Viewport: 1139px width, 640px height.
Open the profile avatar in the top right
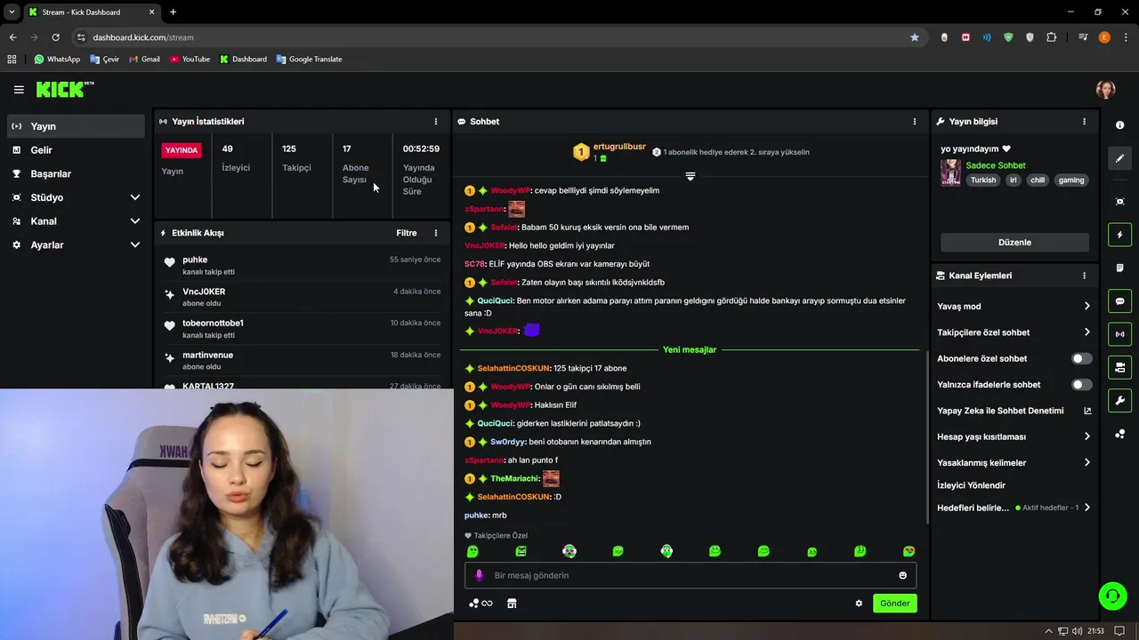pyautogui.click(x=1105, y=89)
